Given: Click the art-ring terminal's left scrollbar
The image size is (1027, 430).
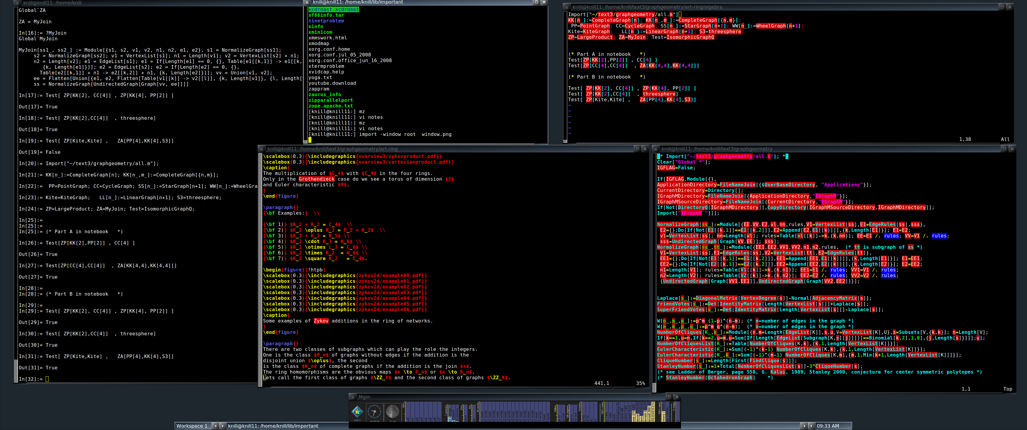Looking at the screenshot, I should (260, 267).
